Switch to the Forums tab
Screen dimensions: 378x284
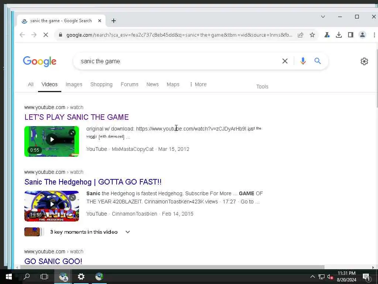[x=130, y=84]
